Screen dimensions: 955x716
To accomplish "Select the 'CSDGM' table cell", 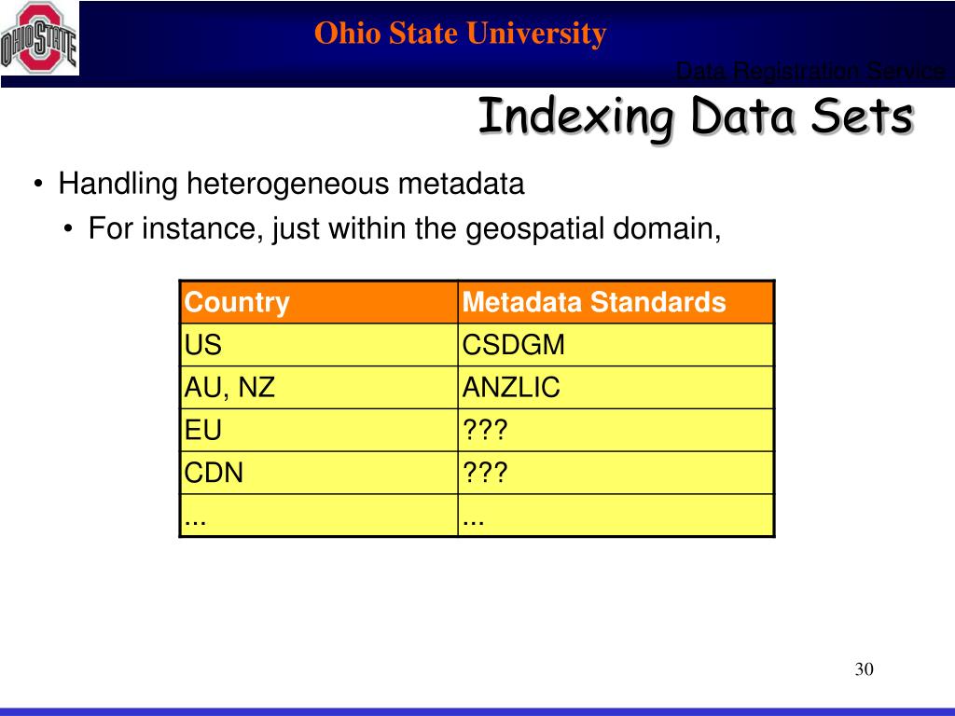I will 616,345.
